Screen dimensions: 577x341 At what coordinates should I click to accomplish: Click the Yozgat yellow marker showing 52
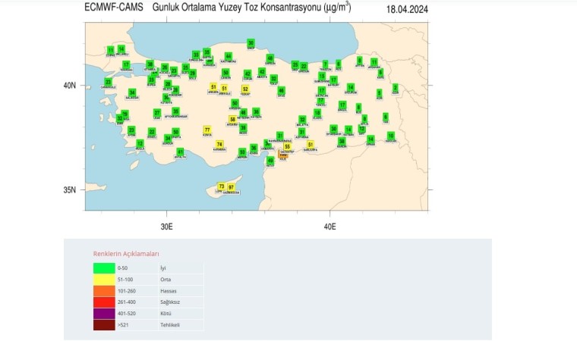click(x=245, y=89)
